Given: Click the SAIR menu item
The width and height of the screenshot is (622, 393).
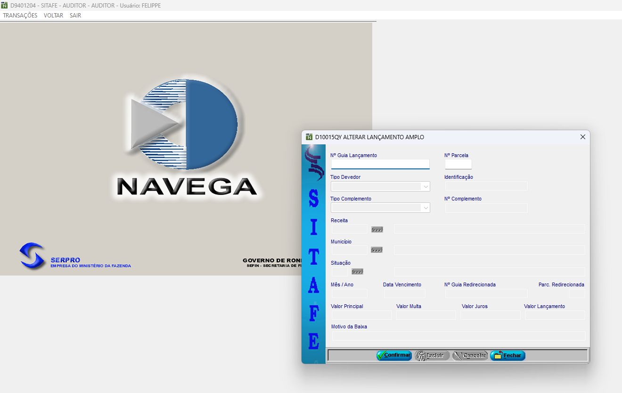Looking at the screenshot, I should click(x=75, y=16).
